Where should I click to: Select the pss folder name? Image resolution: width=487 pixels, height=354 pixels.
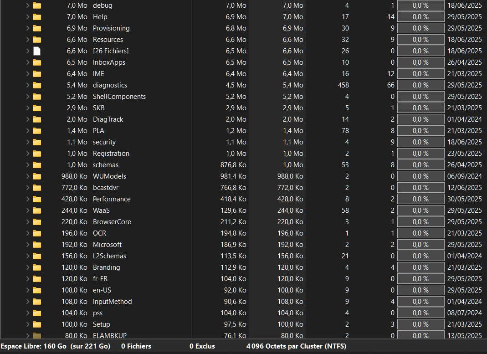tap(97, 313)
